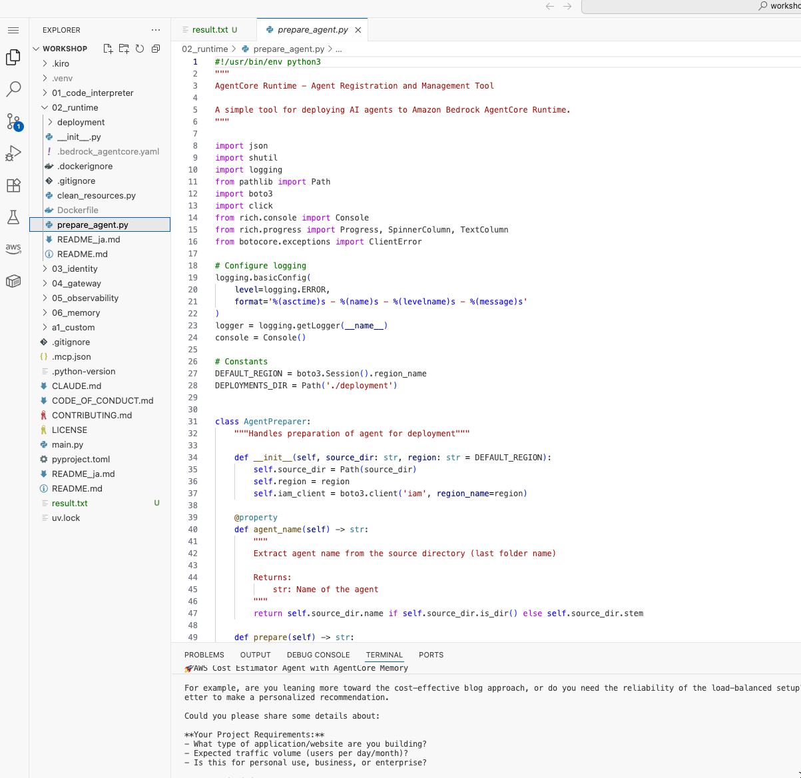The width and height of the screenshot is (801, 778).
Task: Open the Search view in the activity bar
Action: click(x=13, y=89)
